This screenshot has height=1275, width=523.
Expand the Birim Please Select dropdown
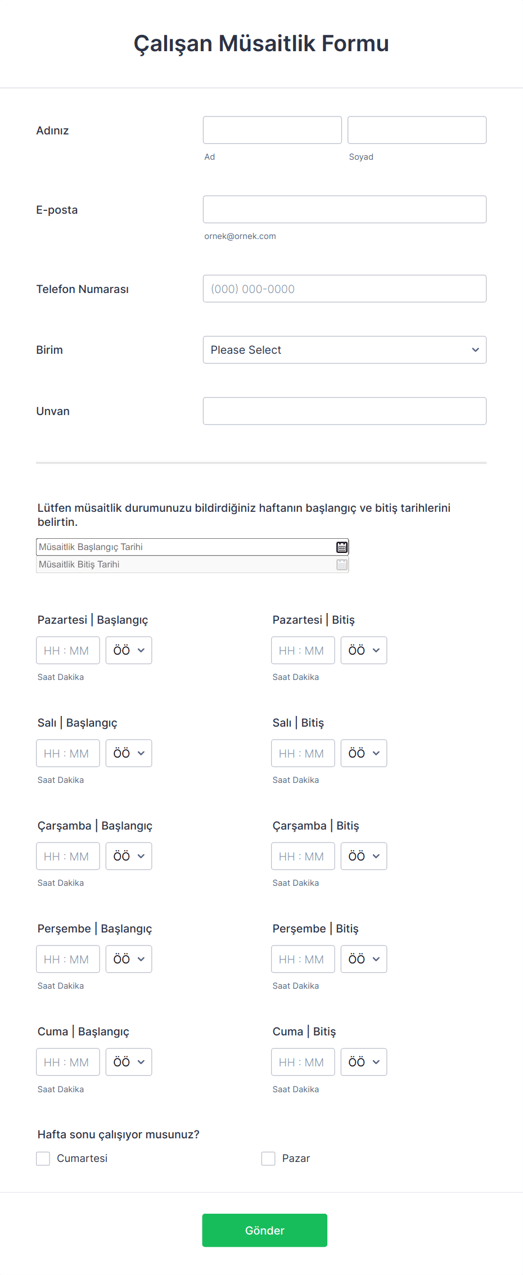pyautogui.click(x=345, y=350)
